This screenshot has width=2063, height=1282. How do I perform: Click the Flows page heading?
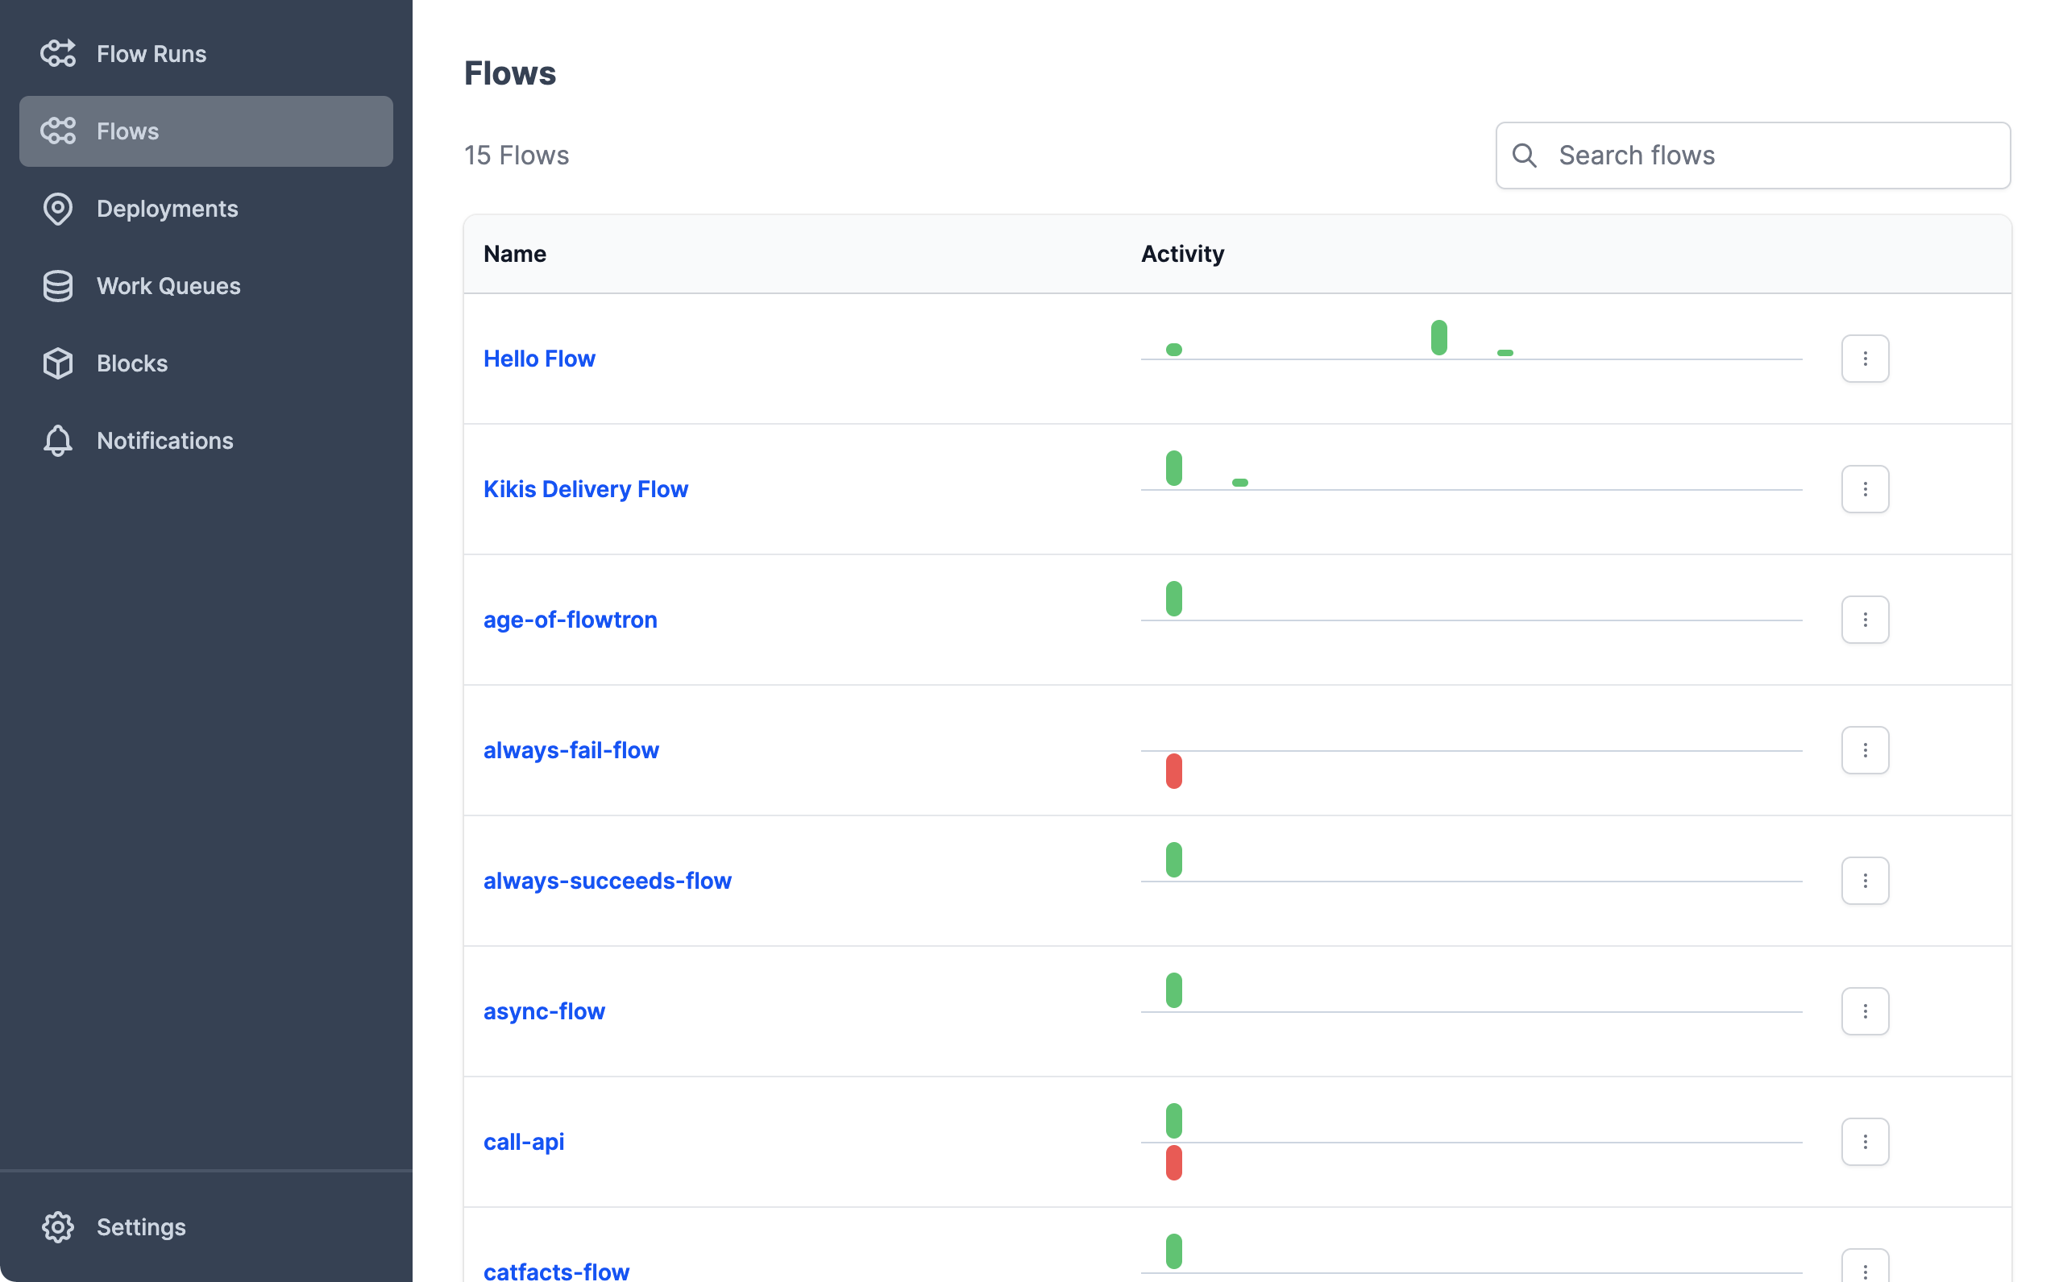(509, 73)
